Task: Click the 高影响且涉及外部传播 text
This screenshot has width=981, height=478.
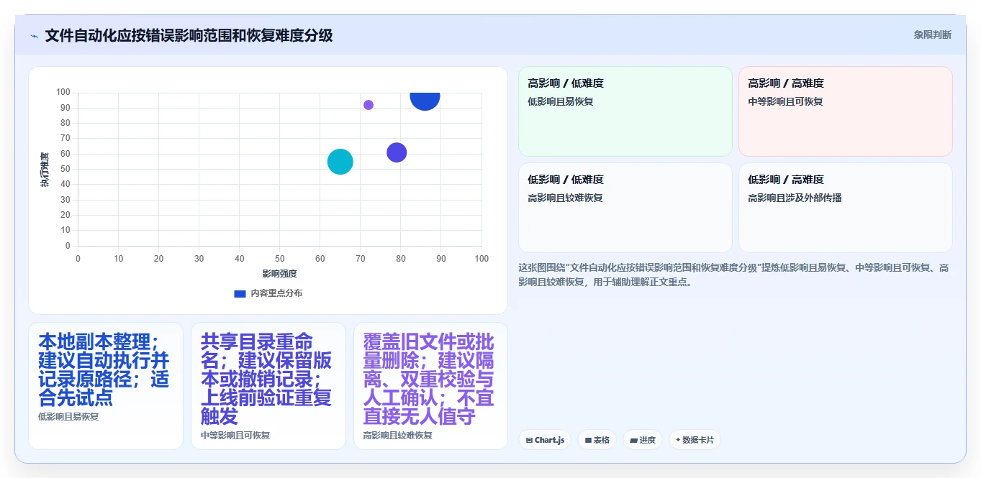Action: coord(795,198)
